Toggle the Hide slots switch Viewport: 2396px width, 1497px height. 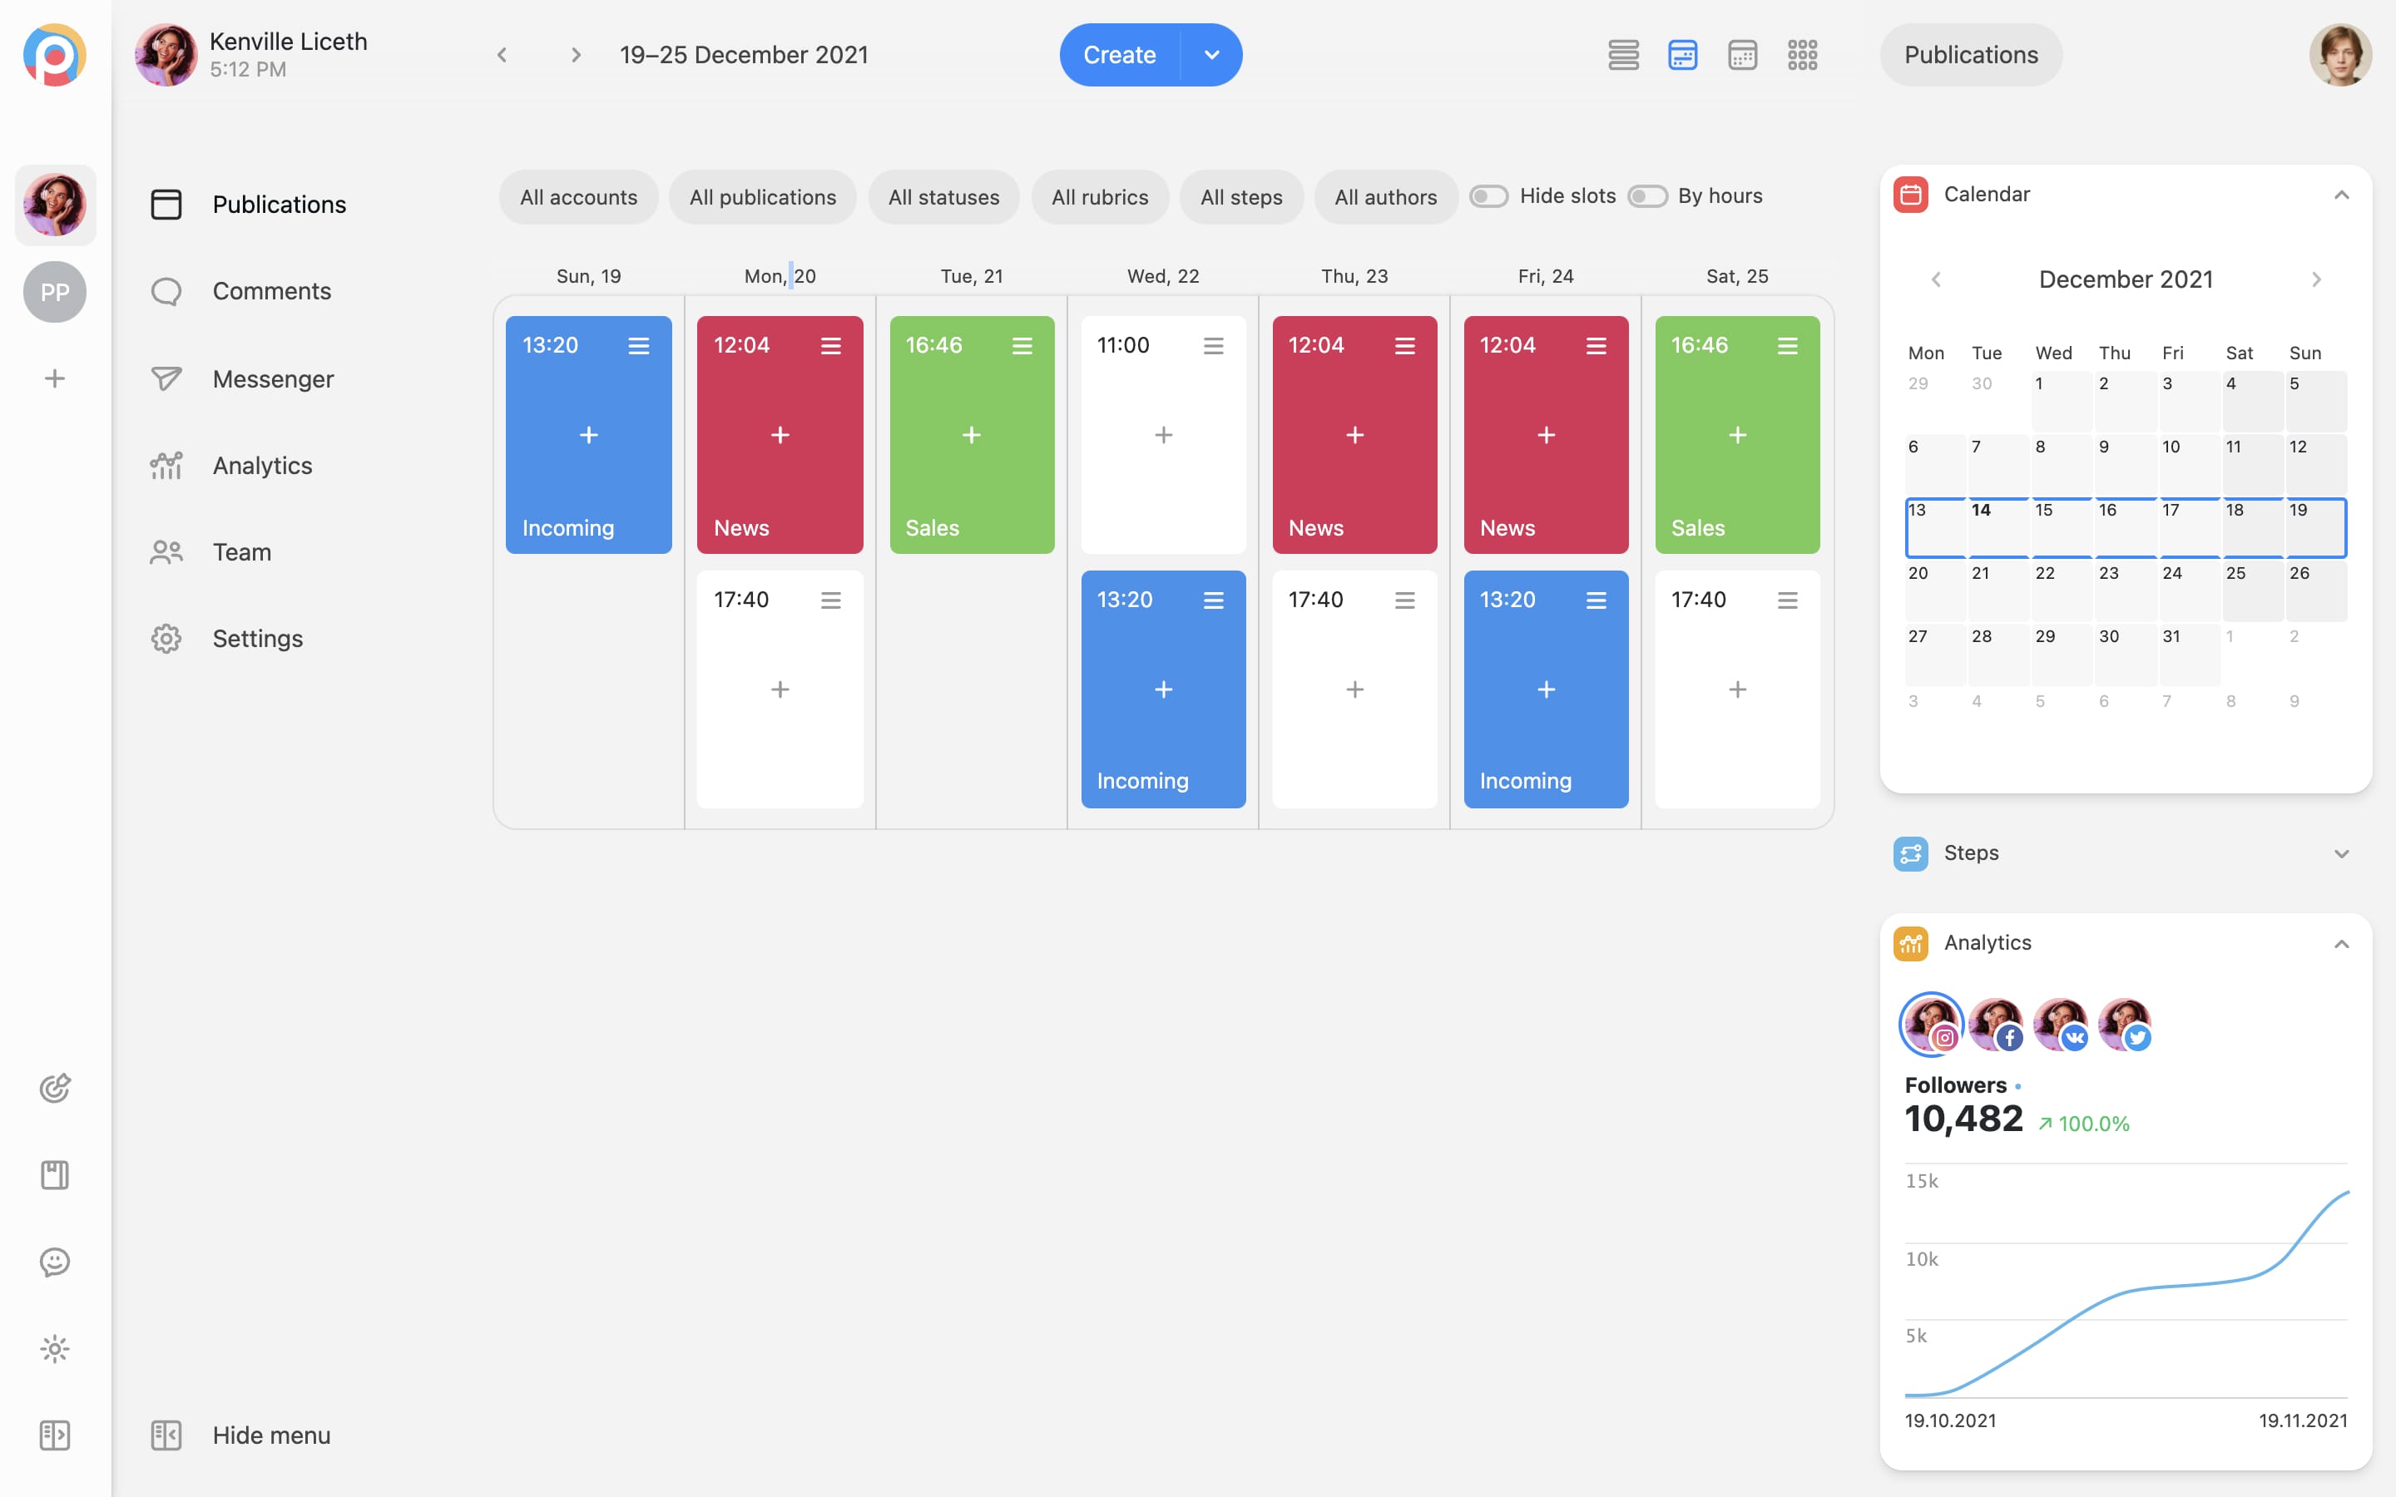(1488, 196)
